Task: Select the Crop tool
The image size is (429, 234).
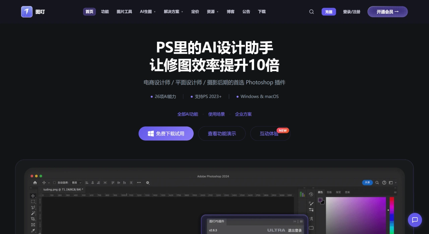Action: pos(33,219)
